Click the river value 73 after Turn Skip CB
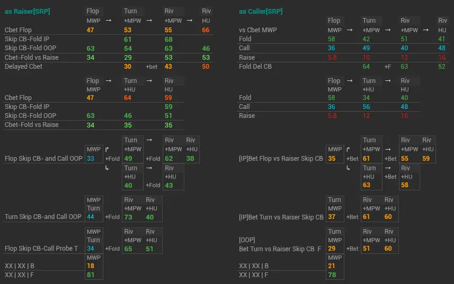Image resolution: width=454 pixels, height=284 pixels. coord(128,217)
